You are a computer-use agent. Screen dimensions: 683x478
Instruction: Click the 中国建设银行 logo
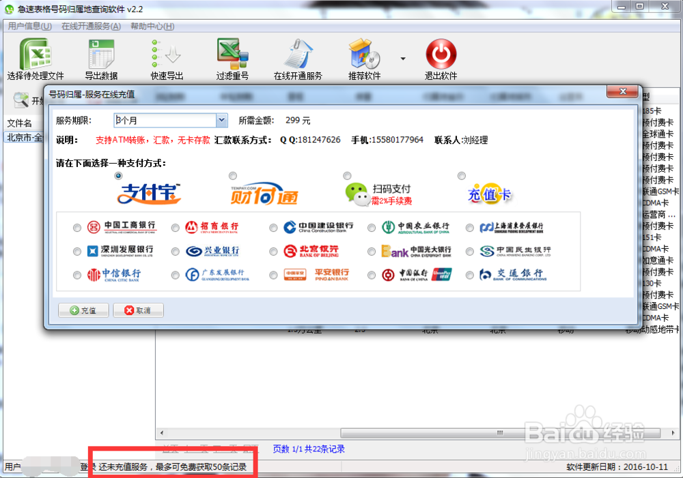[x=318, y=227]
